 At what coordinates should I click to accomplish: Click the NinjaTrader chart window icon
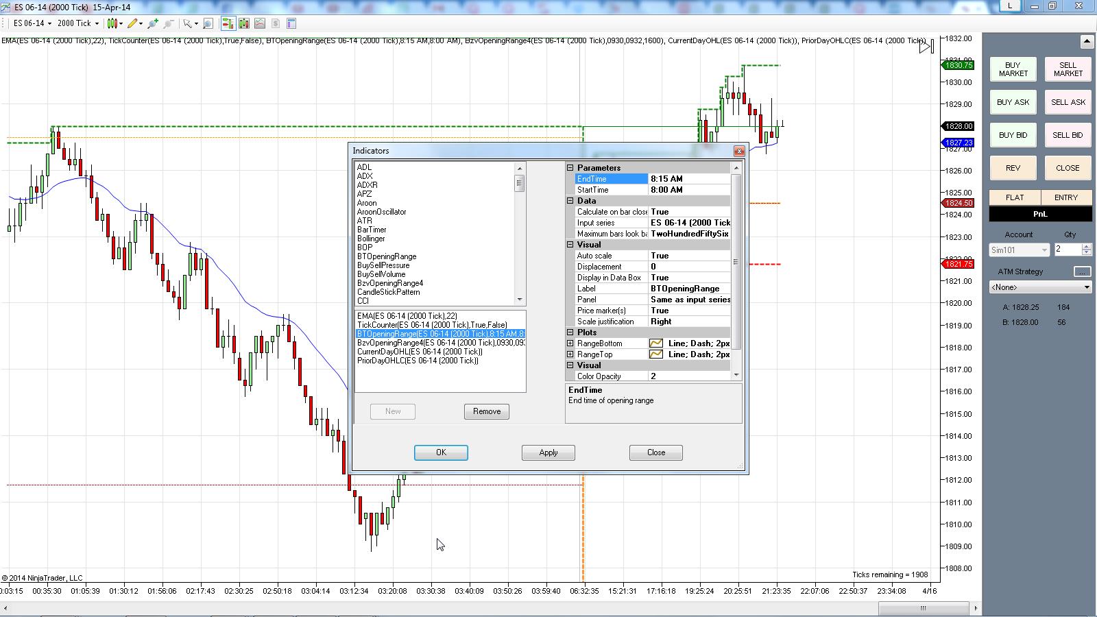[x=6, y=7]
